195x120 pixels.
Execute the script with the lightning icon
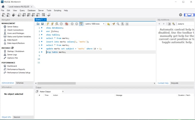pos(48,24)
